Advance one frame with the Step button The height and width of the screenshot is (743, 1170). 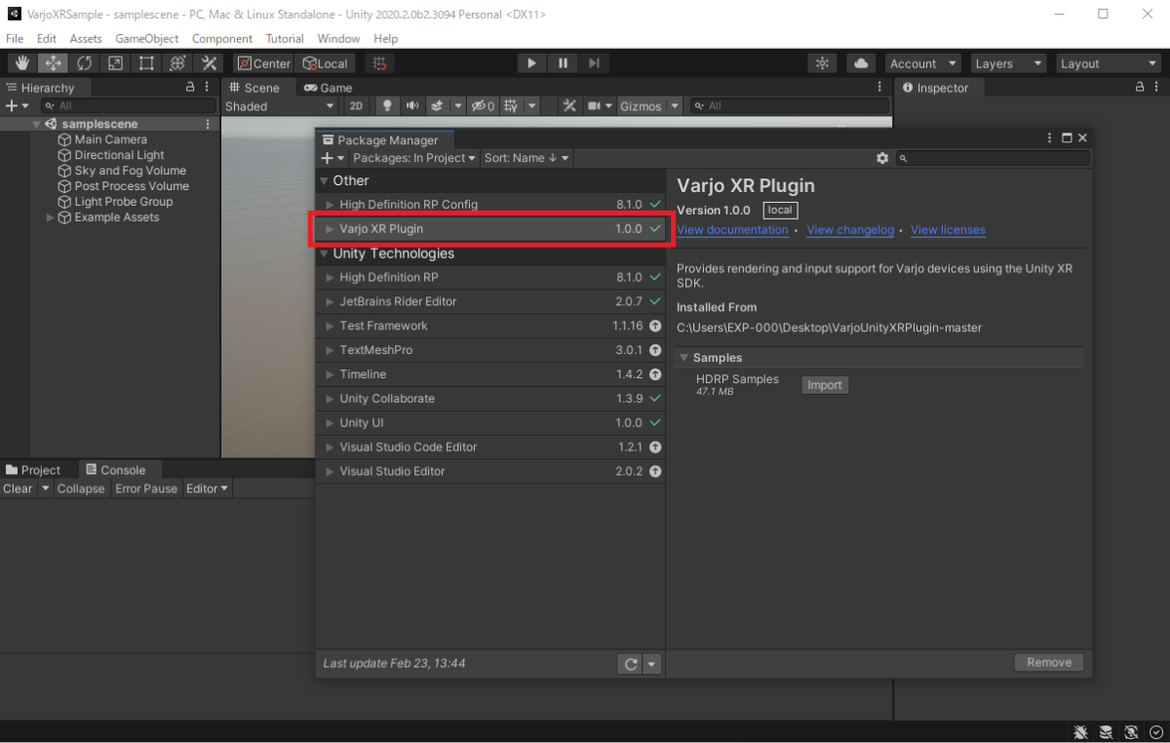point(594,63)
